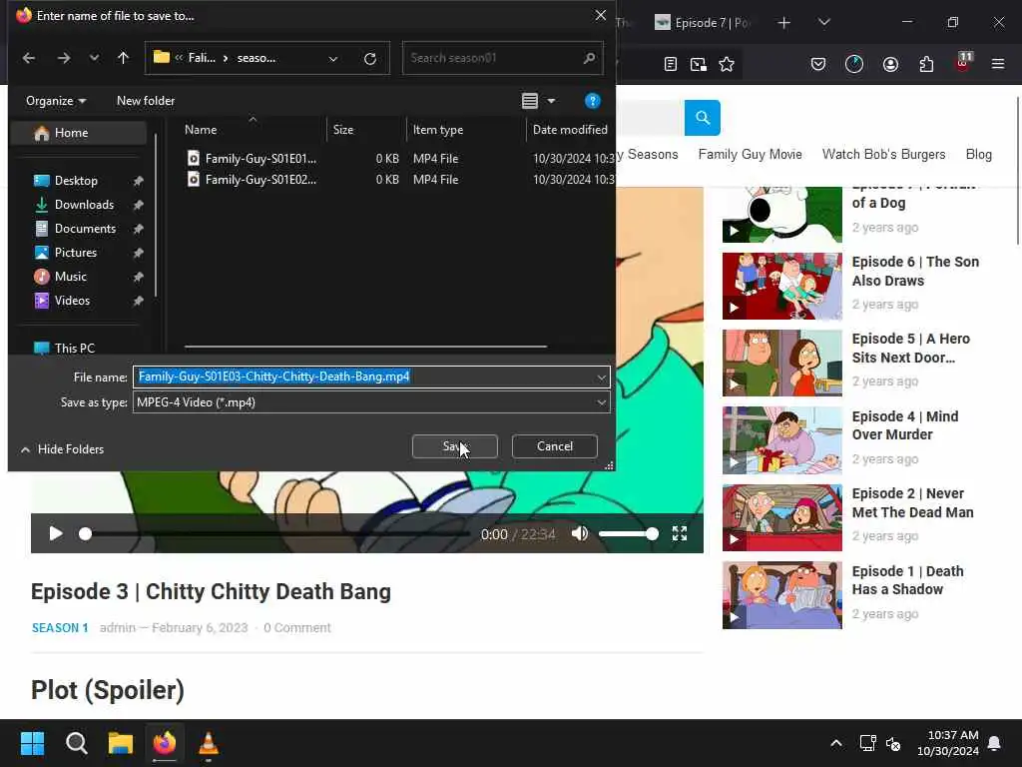This screenshot has height=767, width=1022.
Task: Open Windows Start menu
Action: (x=32, y=743)
